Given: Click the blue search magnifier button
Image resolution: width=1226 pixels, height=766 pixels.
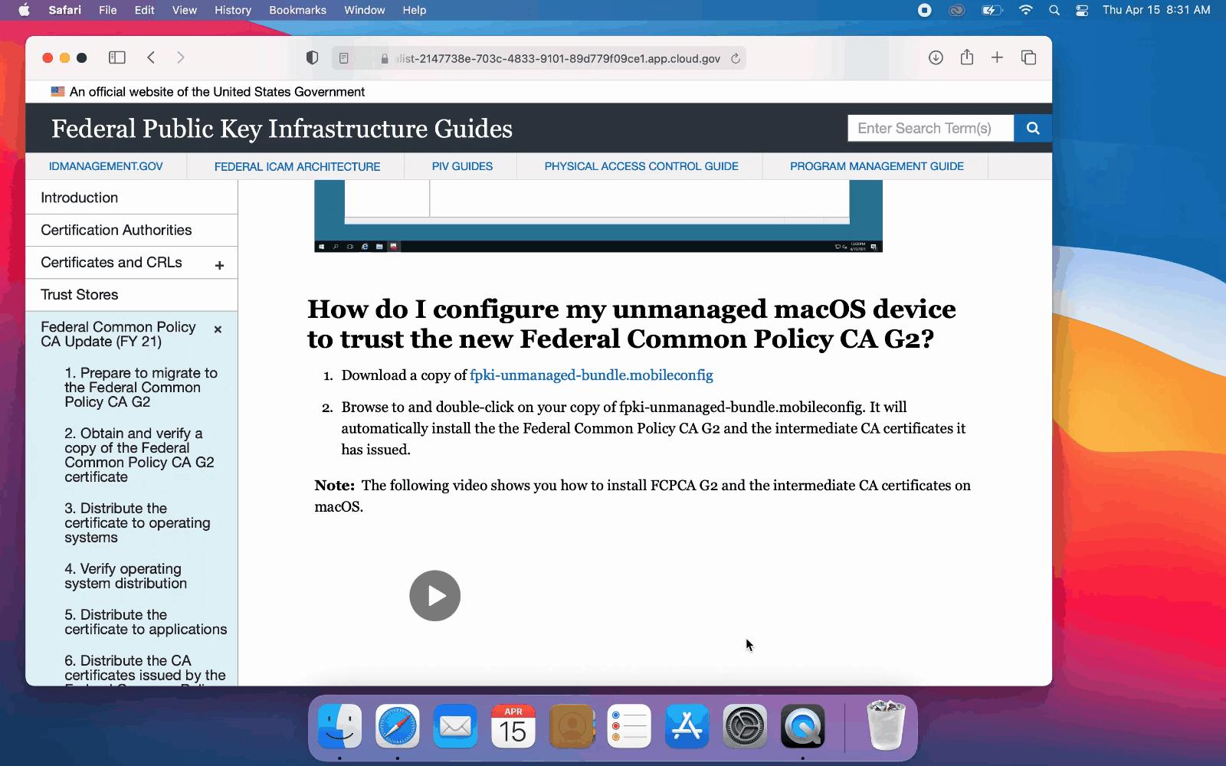Looking at the screenshot, I should tap(1032, 129).
